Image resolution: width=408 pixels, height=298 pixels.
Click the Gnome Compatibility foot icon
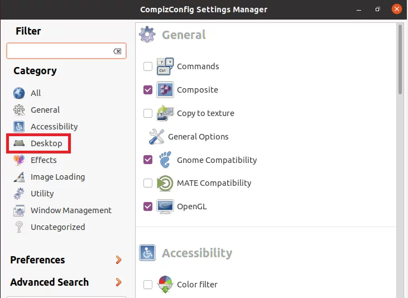(165, 160)
